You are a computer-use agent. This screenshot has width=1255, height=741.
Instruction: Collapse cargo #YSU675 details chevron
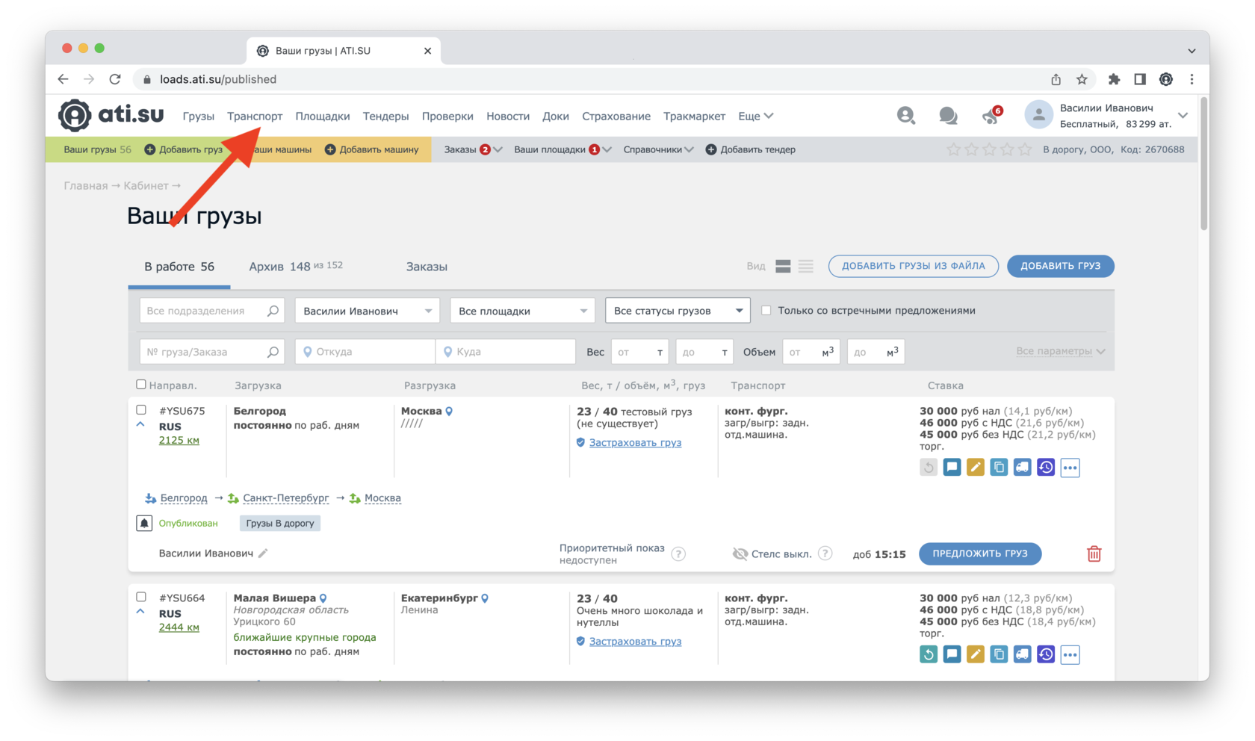click(x=140, y=424)
